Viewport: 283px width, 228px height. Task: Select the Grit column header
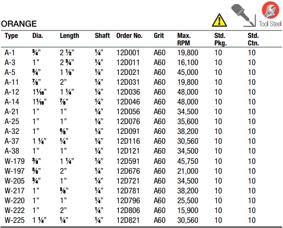point(159,36)
